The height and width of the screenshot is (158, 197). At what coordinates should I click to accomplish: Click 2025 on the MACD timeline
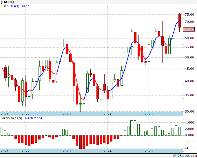[149, 151]
